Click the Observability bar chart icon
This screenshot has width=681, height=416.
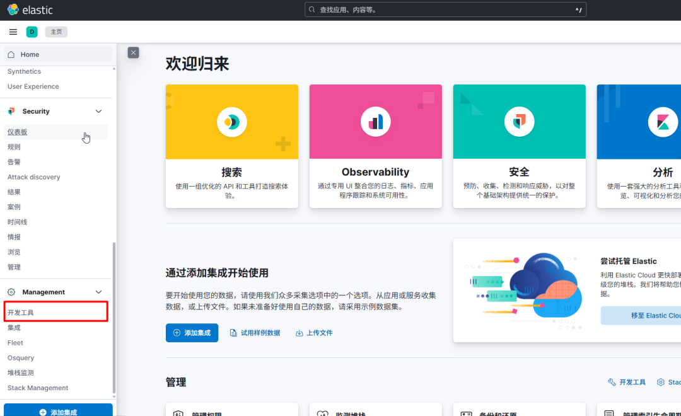[x=376, y=122]
